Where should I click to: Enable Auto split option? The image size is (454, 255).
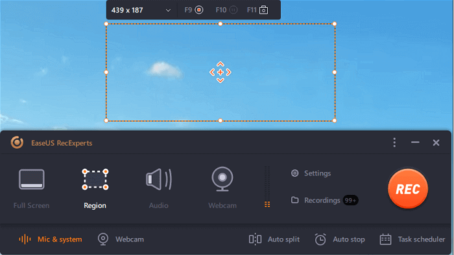274,239
